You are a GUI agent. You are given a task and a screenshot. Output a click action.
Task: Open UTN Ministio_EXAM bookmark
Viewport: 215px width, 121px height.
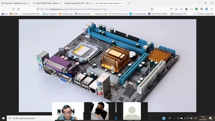click(158, 14)
